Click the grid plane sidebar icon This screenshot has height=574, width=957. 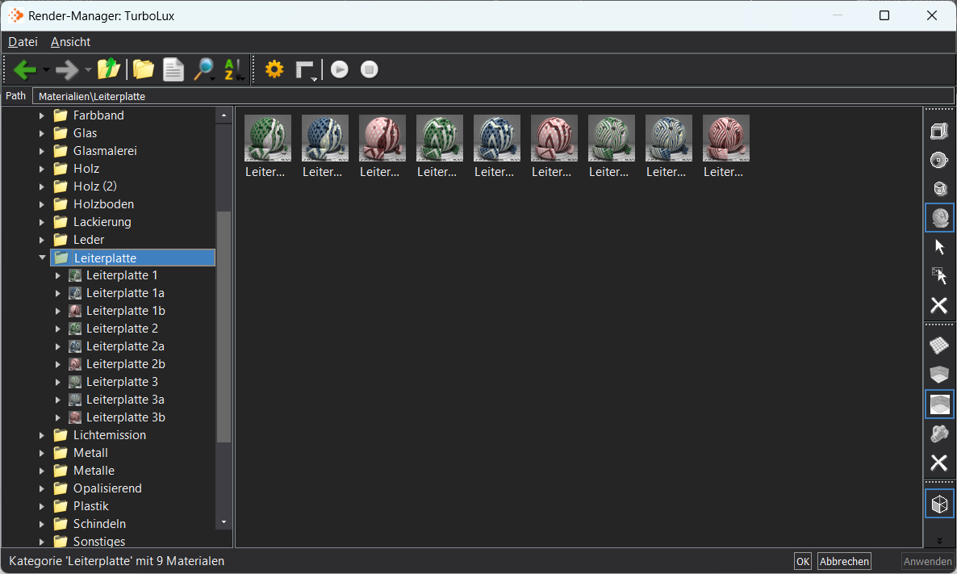(939, 346)
